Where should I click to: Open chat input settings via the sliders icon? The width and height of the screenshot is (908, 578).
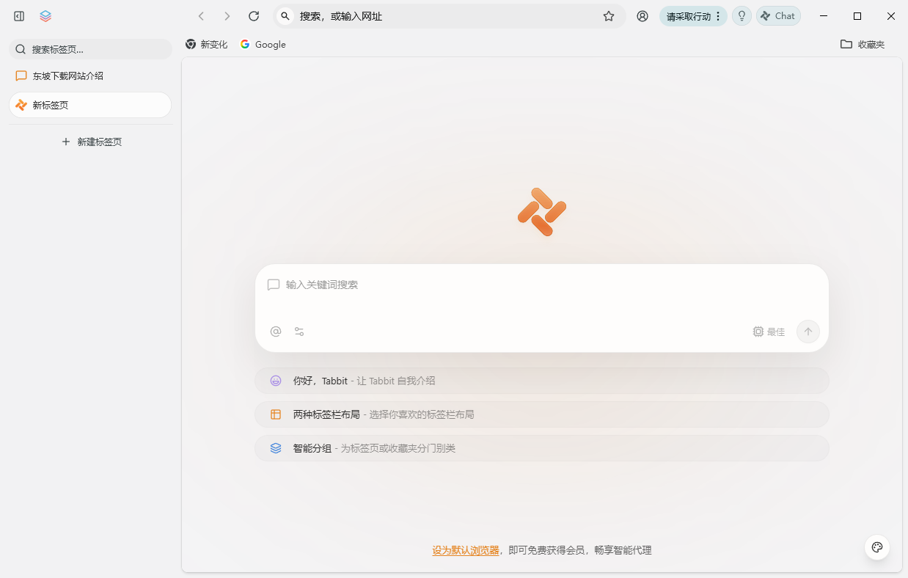[299, 331]
